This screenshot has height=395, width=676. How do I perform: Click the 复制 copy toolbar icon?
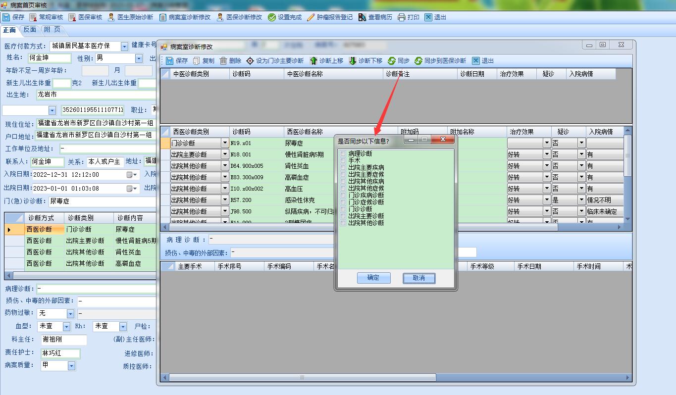pos(197,61)
